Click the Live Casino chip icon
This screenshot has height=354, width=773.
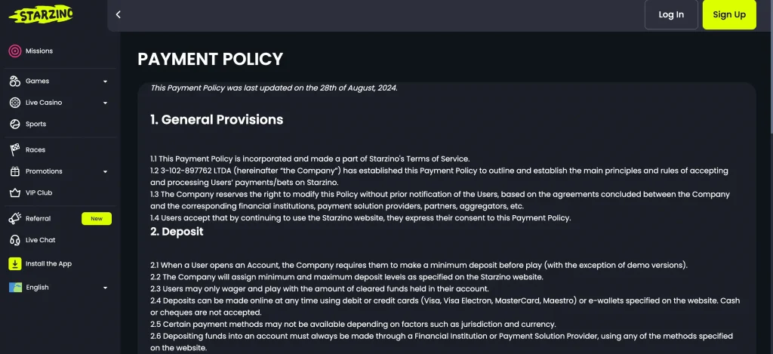coord(15,103)
